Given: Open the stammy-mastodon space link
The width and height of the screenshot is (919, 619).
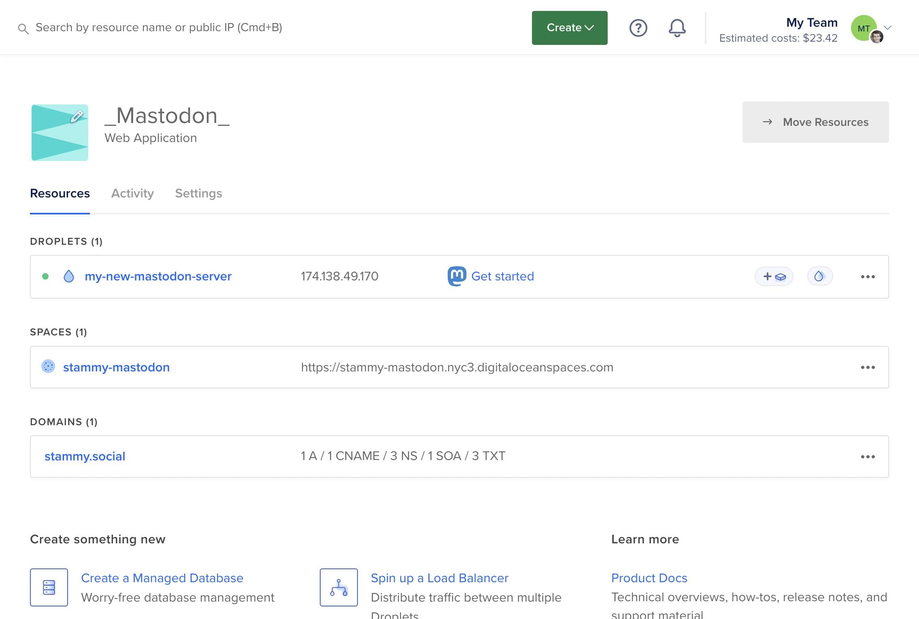Looking at the screenshot, I should [116, 367].
